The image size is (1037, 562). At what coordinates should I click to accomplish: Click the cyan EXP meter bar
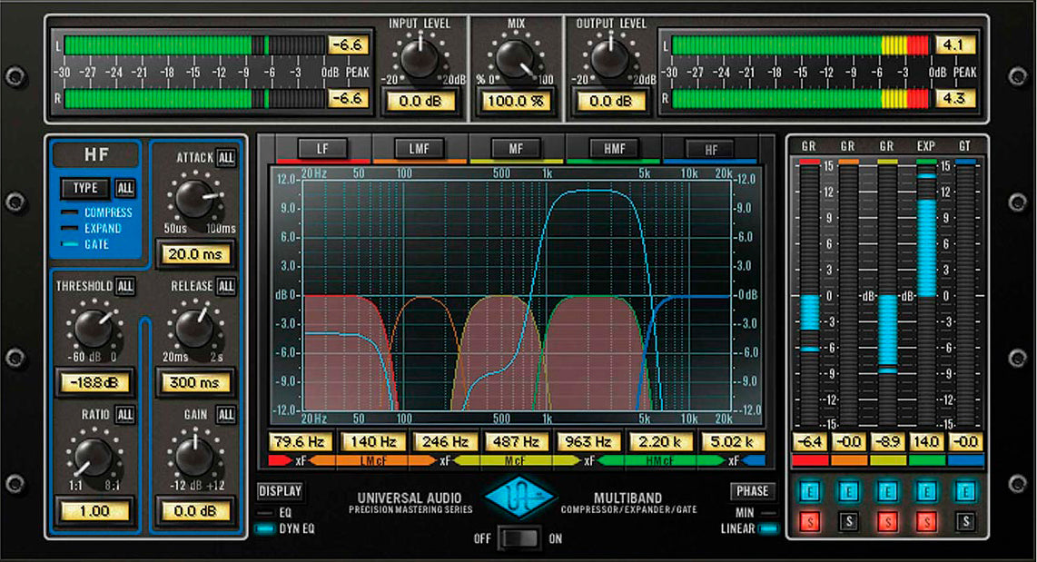(x=926, y=247)
